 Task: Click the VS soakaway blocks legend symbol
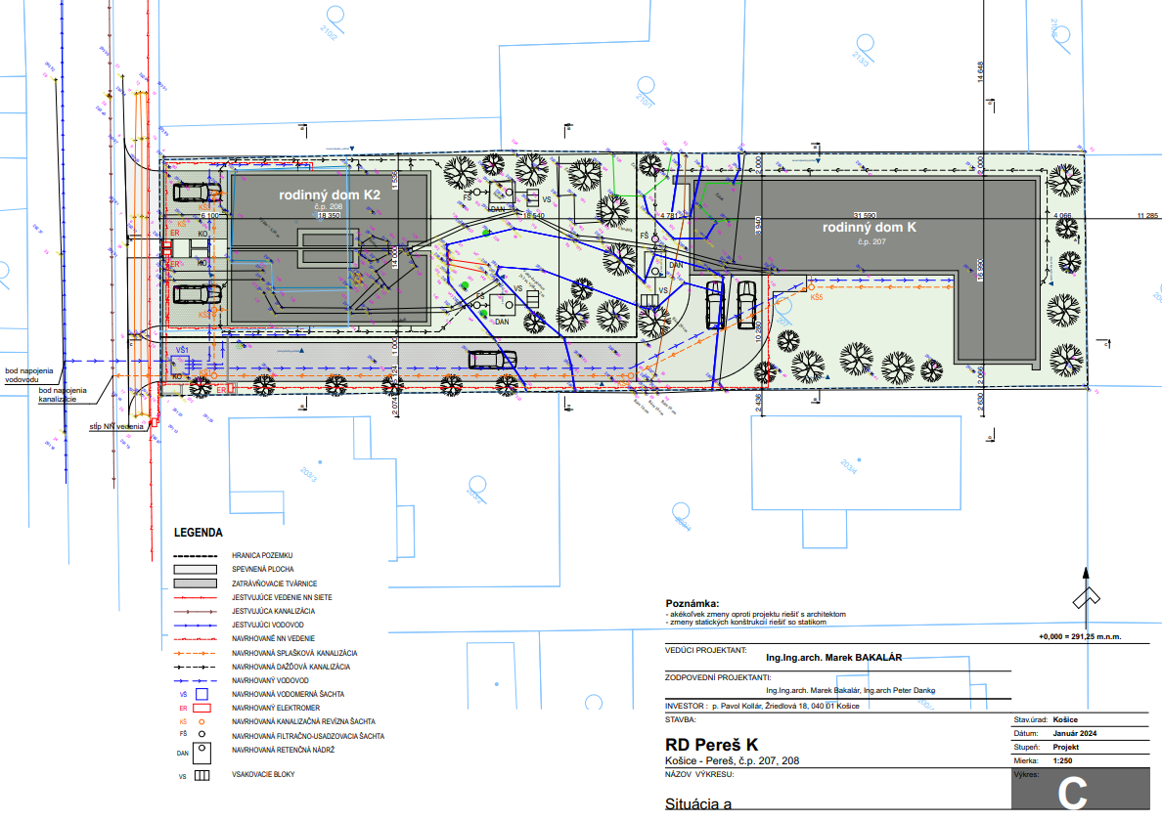[201, 775]
